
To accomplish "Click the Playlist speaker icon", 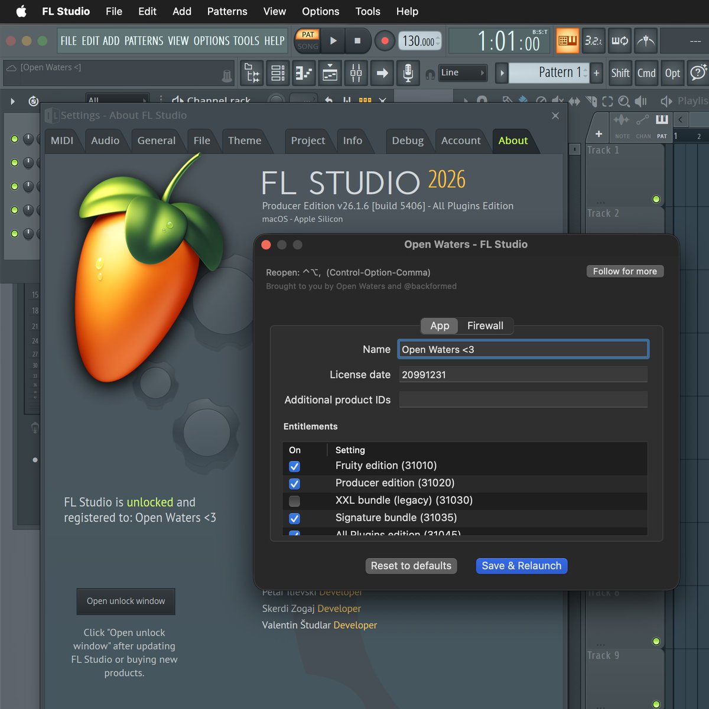I will coord(666,101).
